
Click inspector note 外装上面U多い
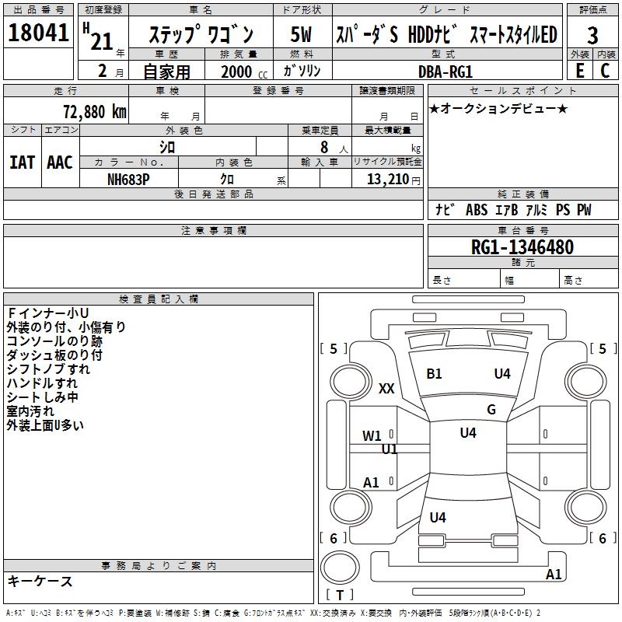[x=45, y=425]
